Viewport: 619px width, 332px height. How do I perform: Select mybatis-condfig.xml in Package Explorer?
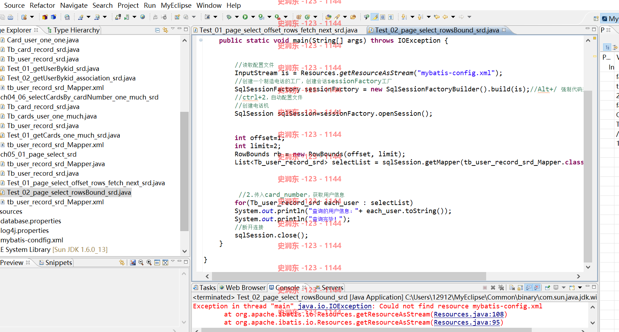(32, 240)
